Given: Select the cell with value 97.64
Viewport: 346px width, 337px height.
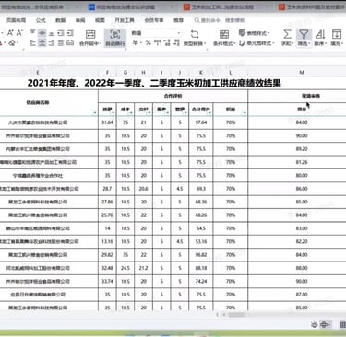Looking at the screenshot, I should click(x=201, y=122).
